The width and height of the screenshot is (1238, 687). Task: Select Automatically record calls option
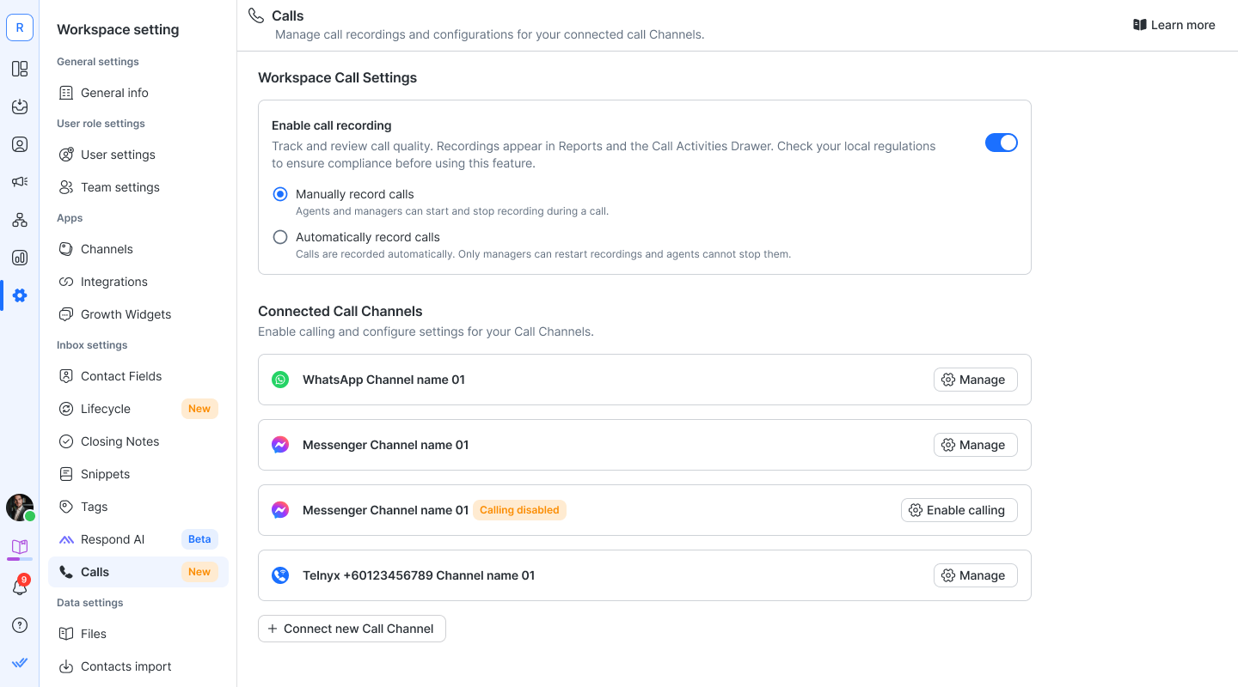(x=280, y=237)
